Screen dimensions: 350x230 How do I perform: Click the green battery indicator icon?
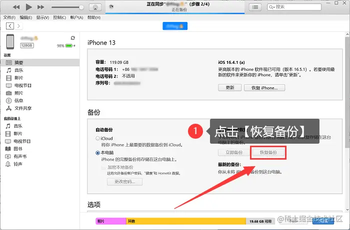pyautogui.click(x=69, y=45)
